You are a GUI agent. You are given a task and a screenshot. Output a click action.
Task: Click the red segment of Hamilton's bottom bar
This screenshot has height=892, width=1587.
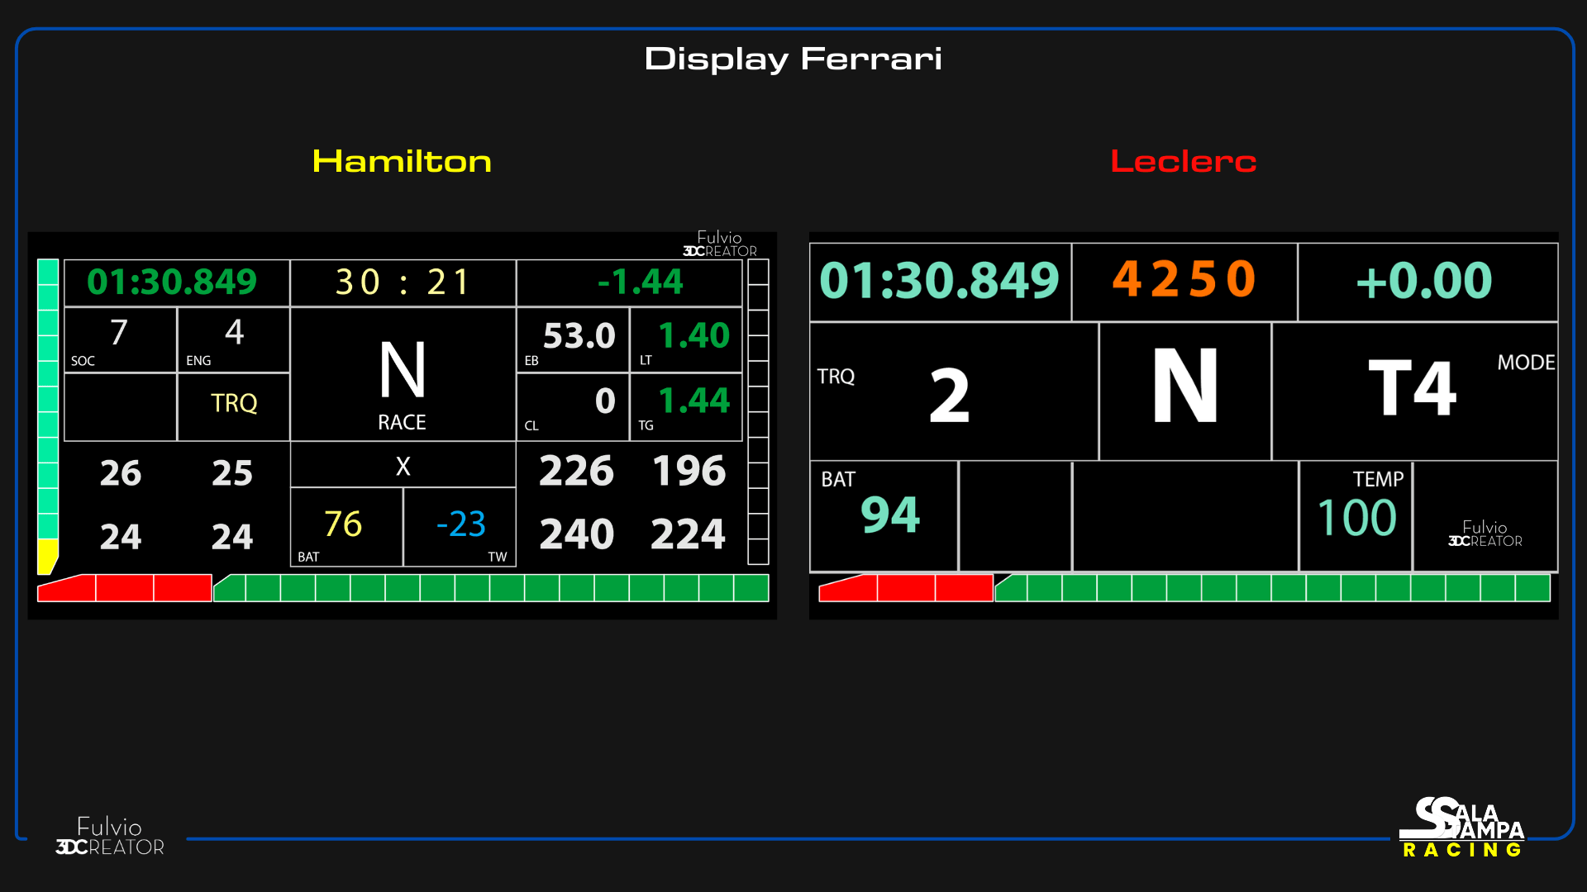click(124, 588)
